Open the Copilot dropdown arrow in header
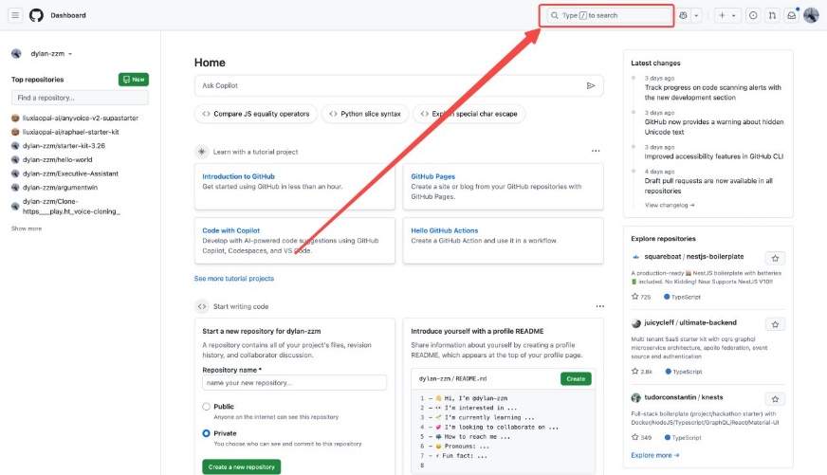This screenshot has width=827, height=475. 697,15
